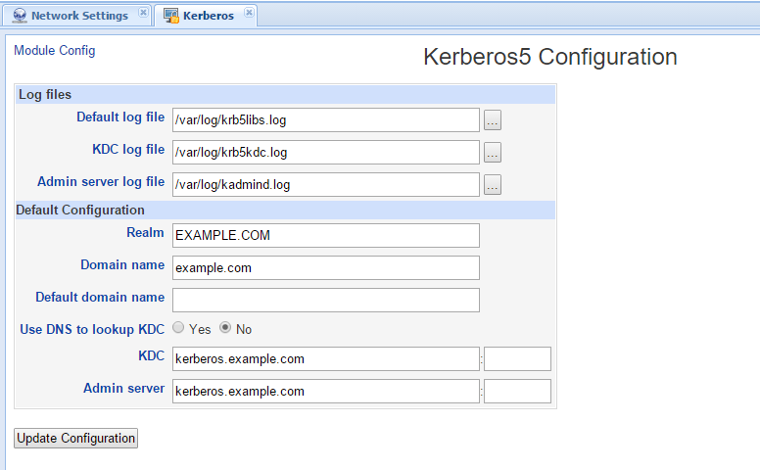Browse for the Admin server log file

[493, 185]
